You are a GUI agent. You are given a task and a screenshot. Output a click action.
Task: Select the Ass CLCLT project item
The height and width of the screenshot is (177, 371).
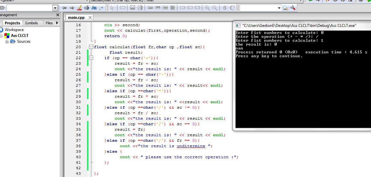20,36
